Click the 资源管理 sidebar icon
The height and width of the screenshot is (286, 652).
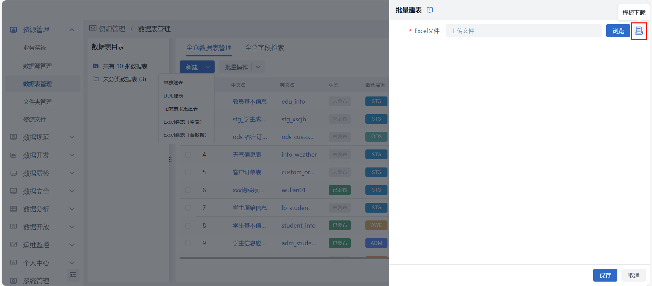pyautogui.click(x=13, y=30)
